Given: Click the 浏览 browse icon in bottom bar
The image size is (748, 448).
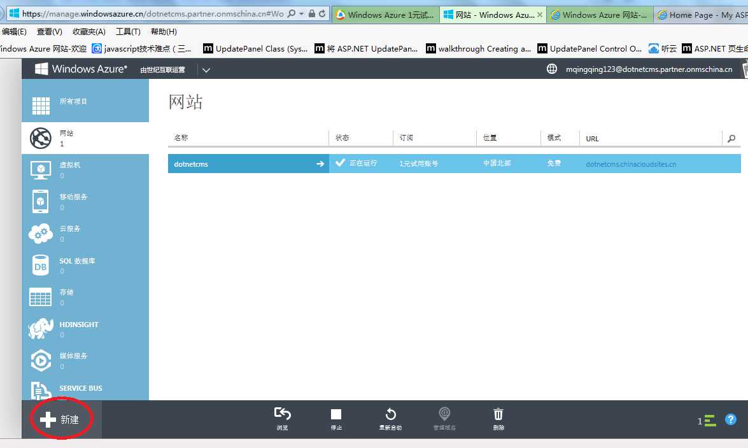Looking at the screenshot, I should click(x=283, y=414).
